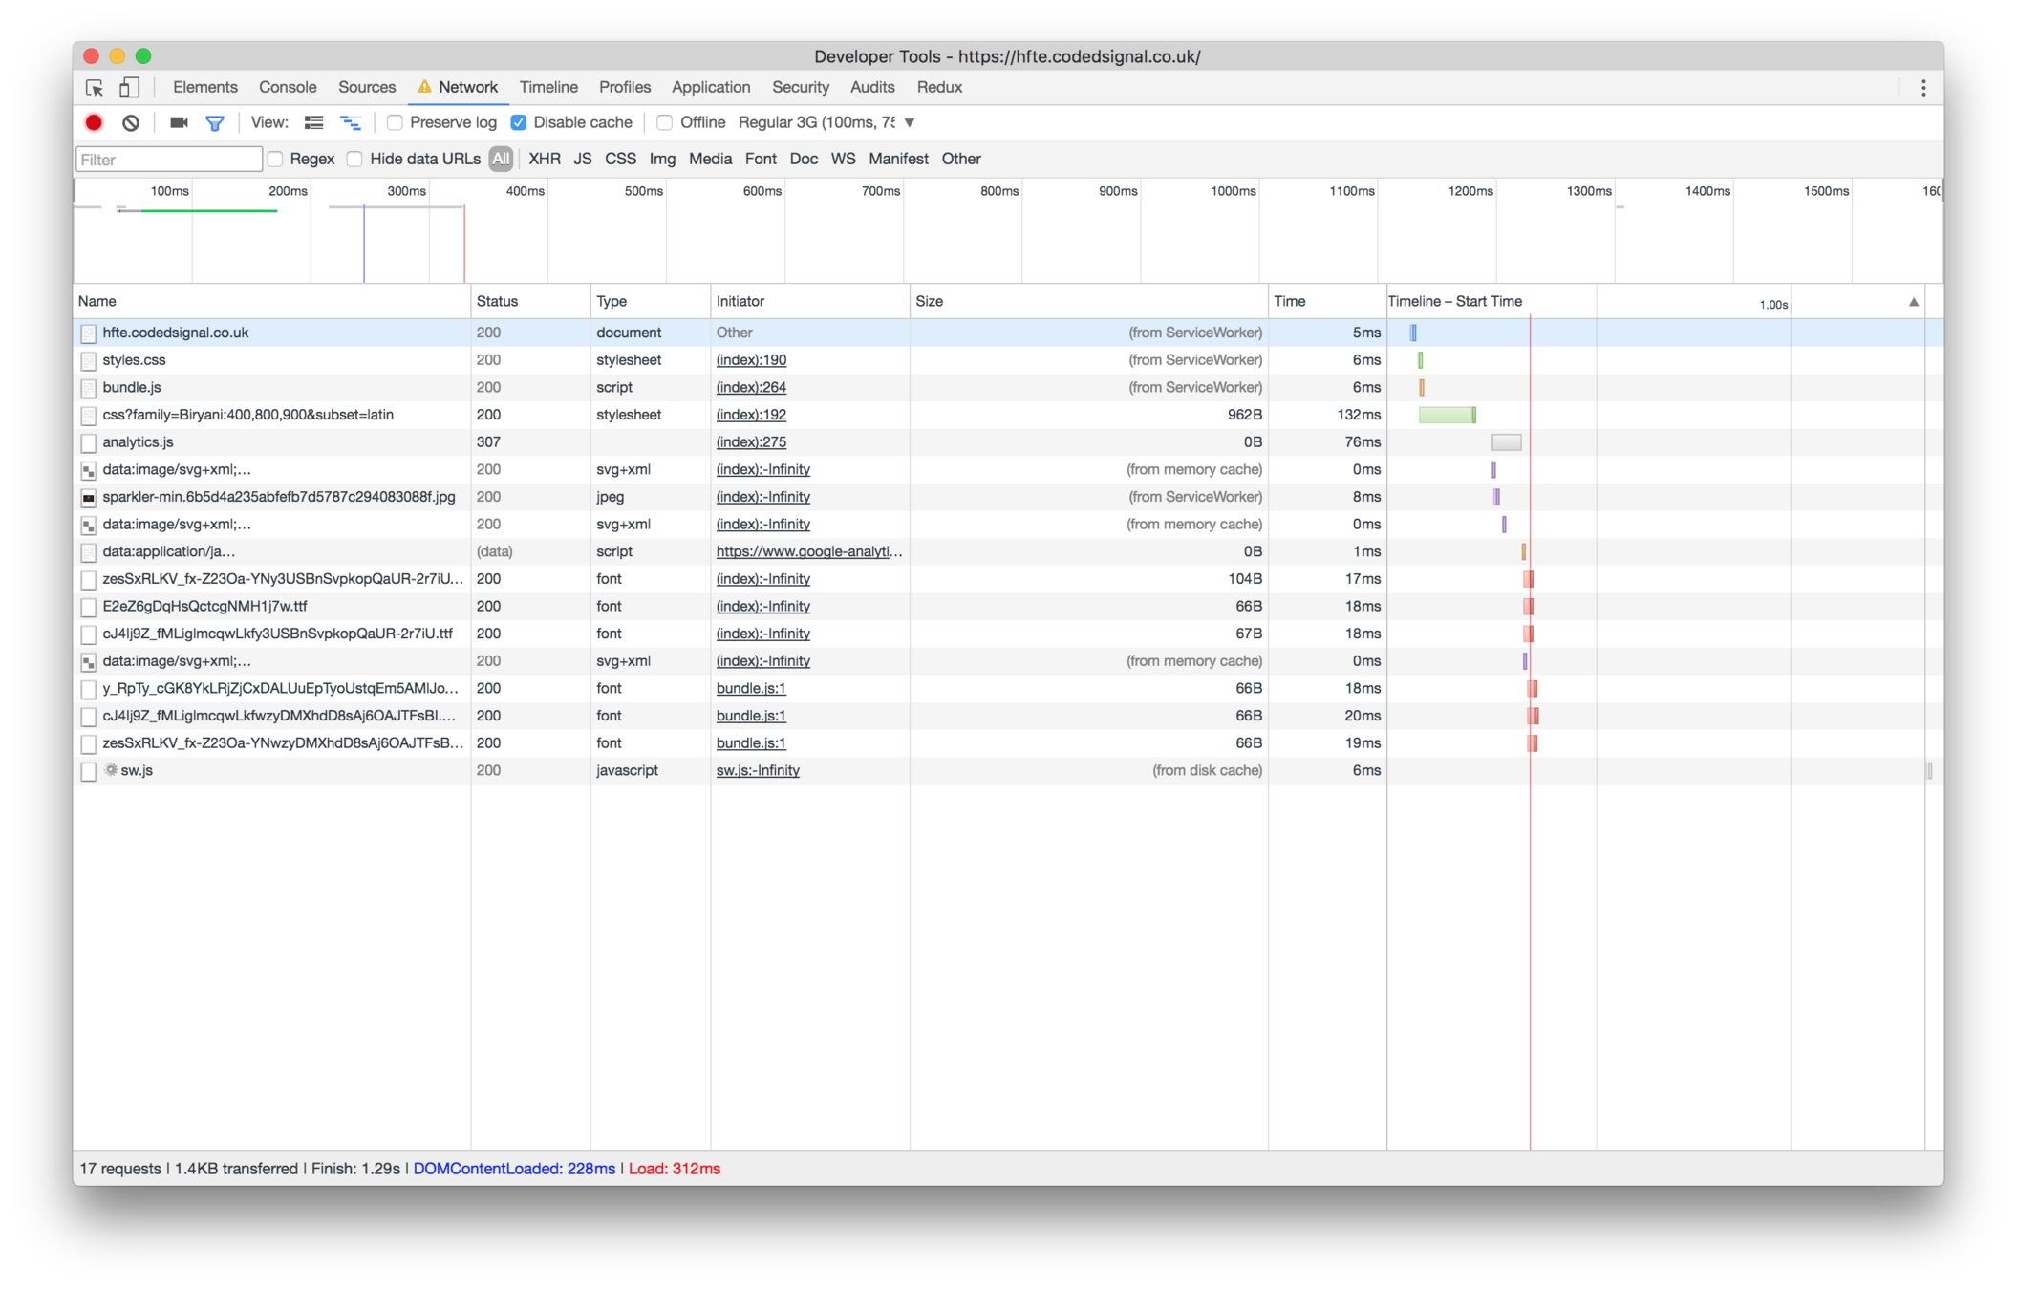The height and width of the screenshot is (1290, 2017).
Task: Open the Application tab
Action: (711, 87)
